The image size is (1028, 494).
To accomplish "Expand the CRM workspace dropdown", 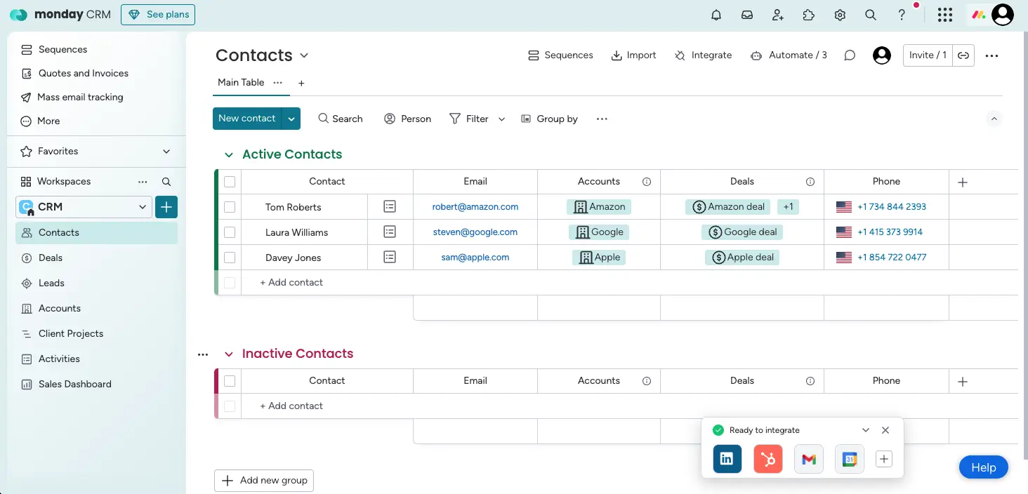I will point(143,206).
